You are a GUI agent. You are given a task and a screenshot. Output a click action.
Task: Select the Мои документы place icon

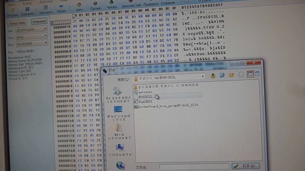coord(119,128)
